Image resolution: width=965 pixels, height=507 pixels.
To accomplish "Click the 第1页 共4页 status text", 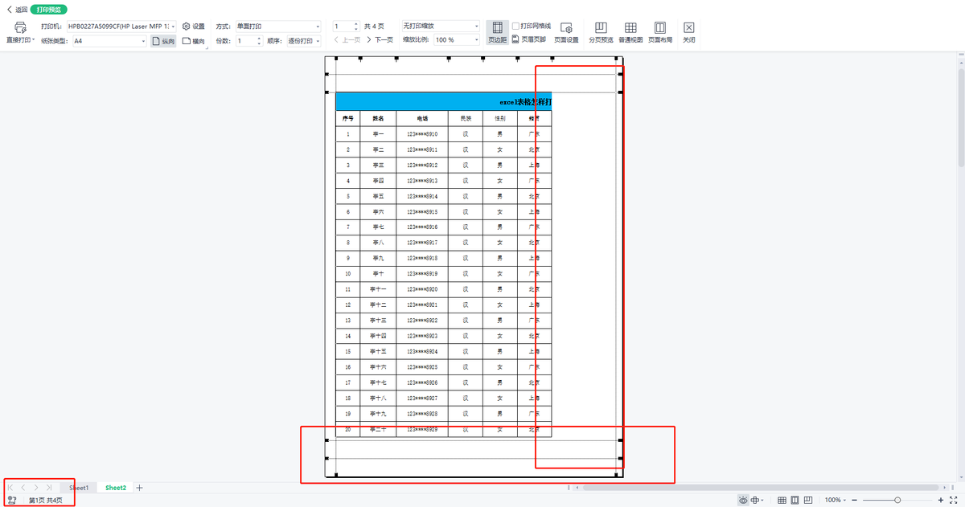I will pyautogui.click(x=46, y=500).
